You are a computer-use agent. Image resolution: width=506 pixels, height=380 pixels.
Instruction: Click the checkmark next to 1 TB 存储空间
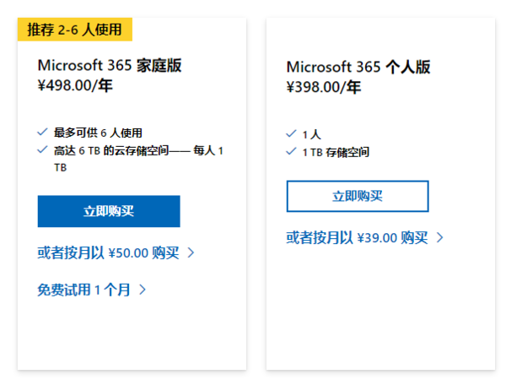pyautogui.click(x=291, y=152)
